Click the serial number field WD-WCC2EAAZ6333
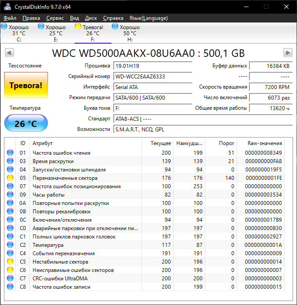This screenshot has height=305, width=297. [152, 76]
